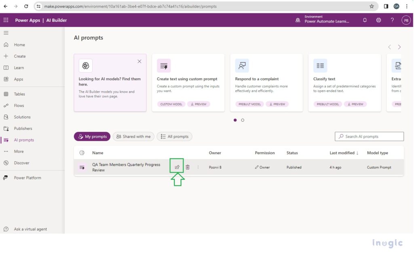Open the more options menu for the prompt row

[198, 167]
